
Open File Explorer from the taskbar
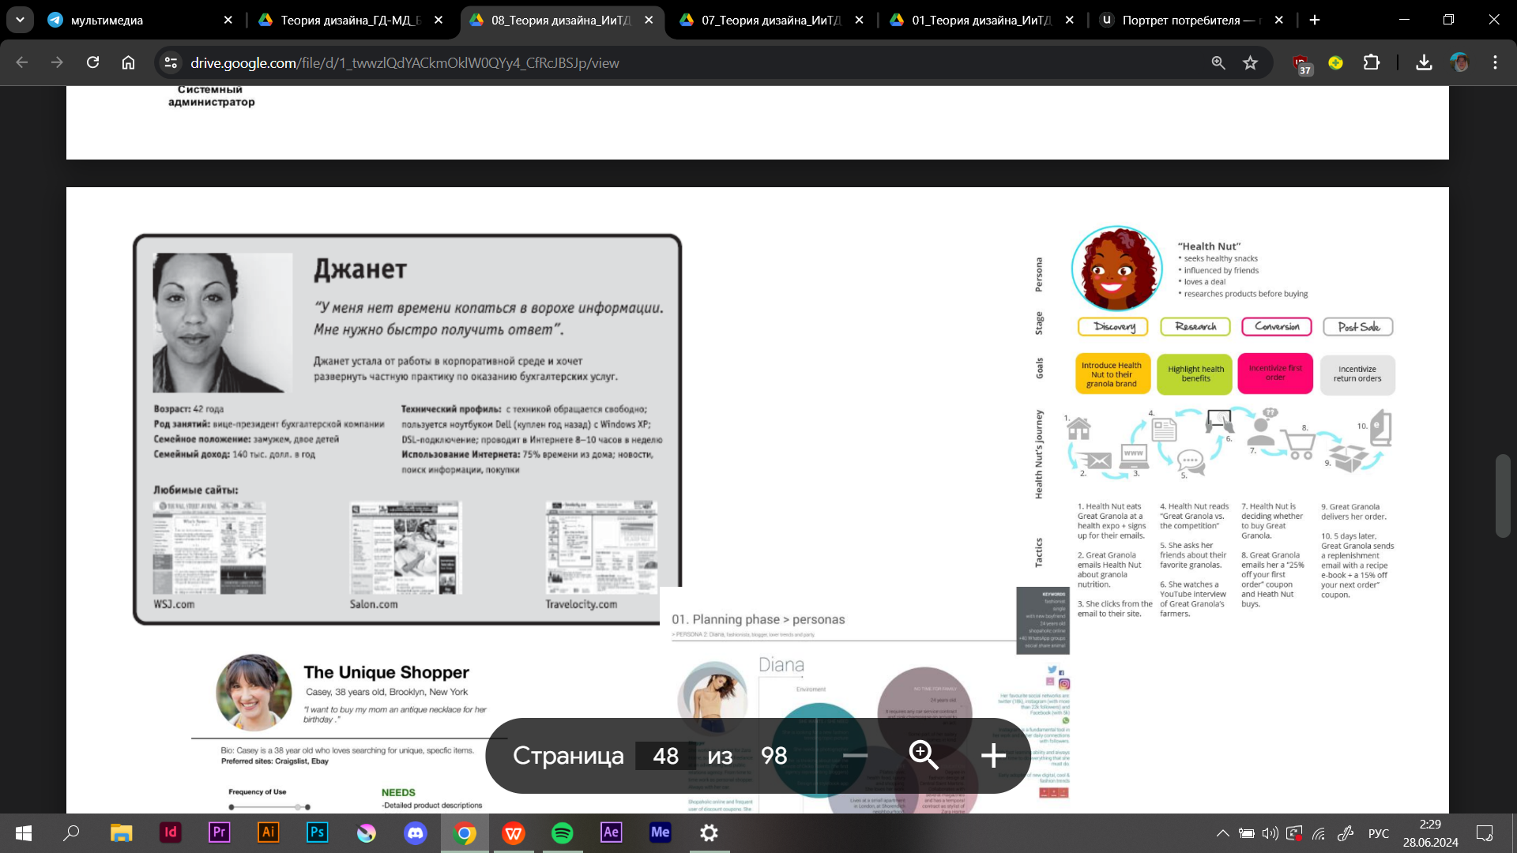[121, 832]
